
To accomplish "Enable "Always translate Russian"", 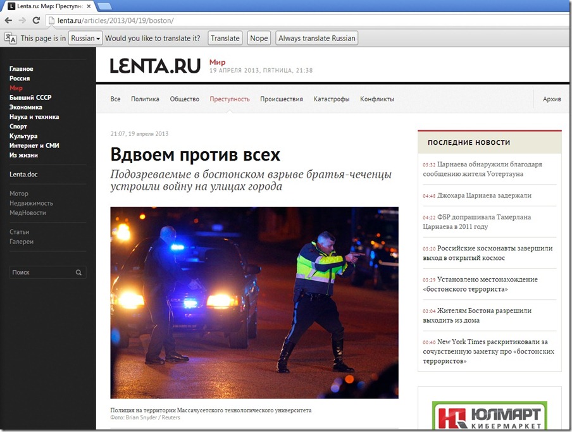I will tap(316, 38).
